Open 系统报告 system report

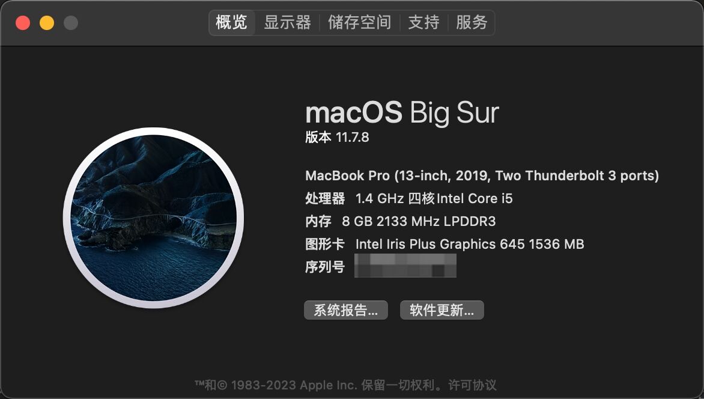point(346,310)
